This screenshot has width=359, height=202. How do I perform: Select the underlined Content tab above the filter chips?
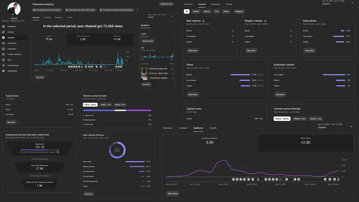tap(202, 4)
